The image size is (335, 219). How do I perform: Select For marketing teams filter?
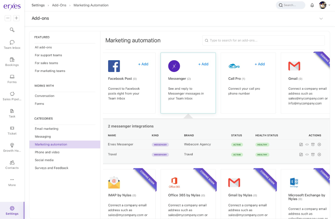[x=50, y=71]
